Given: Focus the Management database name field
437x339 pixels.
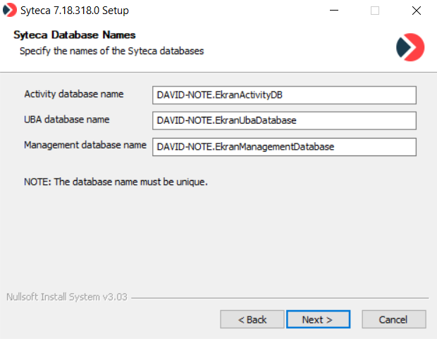Looking at the screenshot, I should tap(284, 146).
